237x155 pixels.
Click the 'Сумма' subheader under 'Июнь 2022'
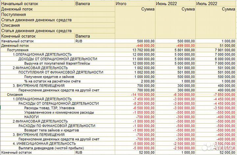[188, 9]
